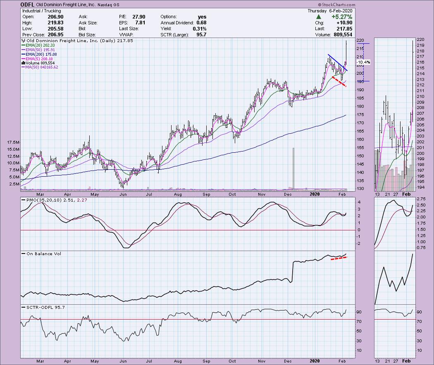434x365 pixels.
Task: Click the zoomed price thumbnail panel at right
Action: 395,114
